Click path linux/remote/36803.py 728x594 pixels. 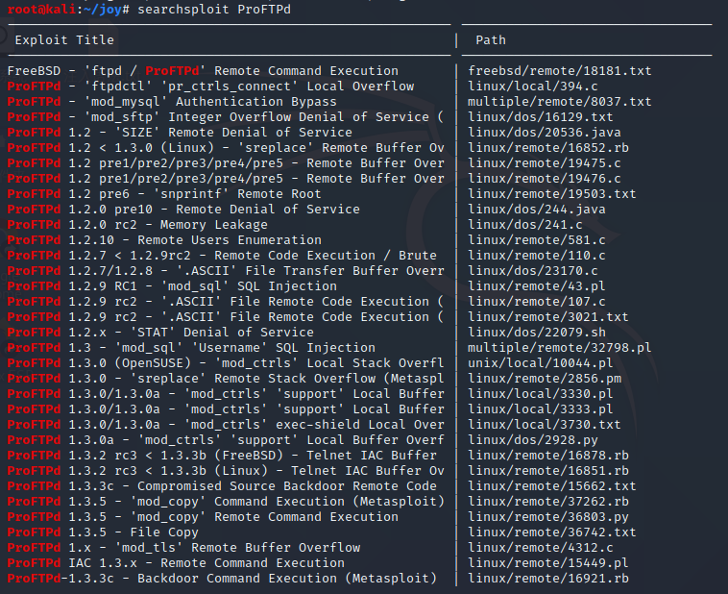pos(547,516)
